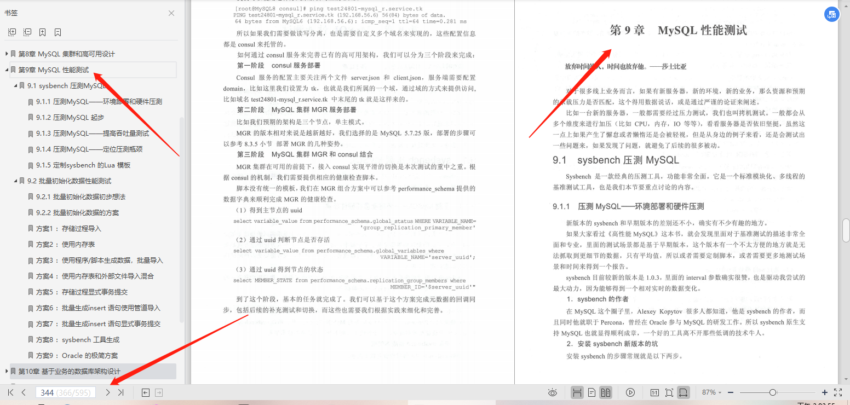The width and height of the screenshot is (850, 405).
Task: Toggle eye-protection mode icon
Action: (x=553, y=392)
